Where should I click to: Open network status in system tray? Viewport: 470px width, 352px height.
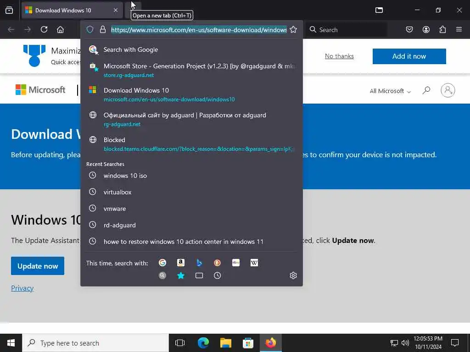(x=394, y=343)
